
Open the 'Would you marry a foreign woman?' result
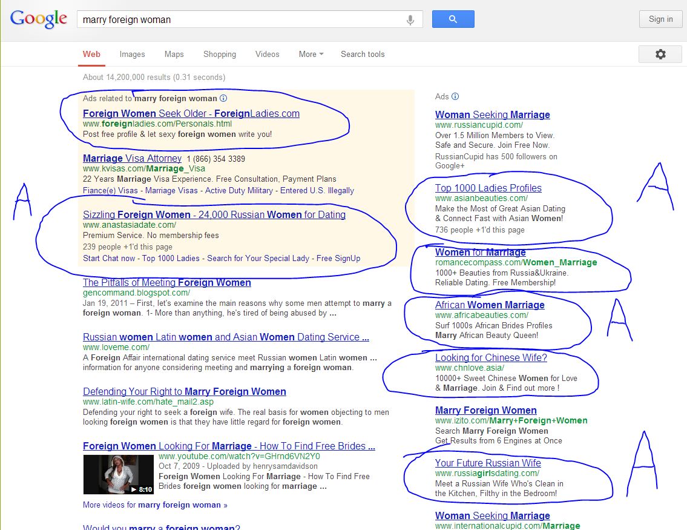click(161, 528)
